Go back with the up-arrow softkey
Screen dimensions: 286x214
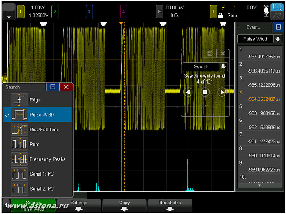click(x=7, y=205)
